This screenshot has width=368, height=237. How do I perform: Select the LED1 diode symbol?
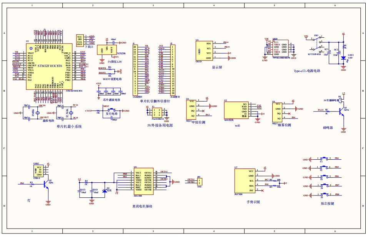(x=343, y=58)
